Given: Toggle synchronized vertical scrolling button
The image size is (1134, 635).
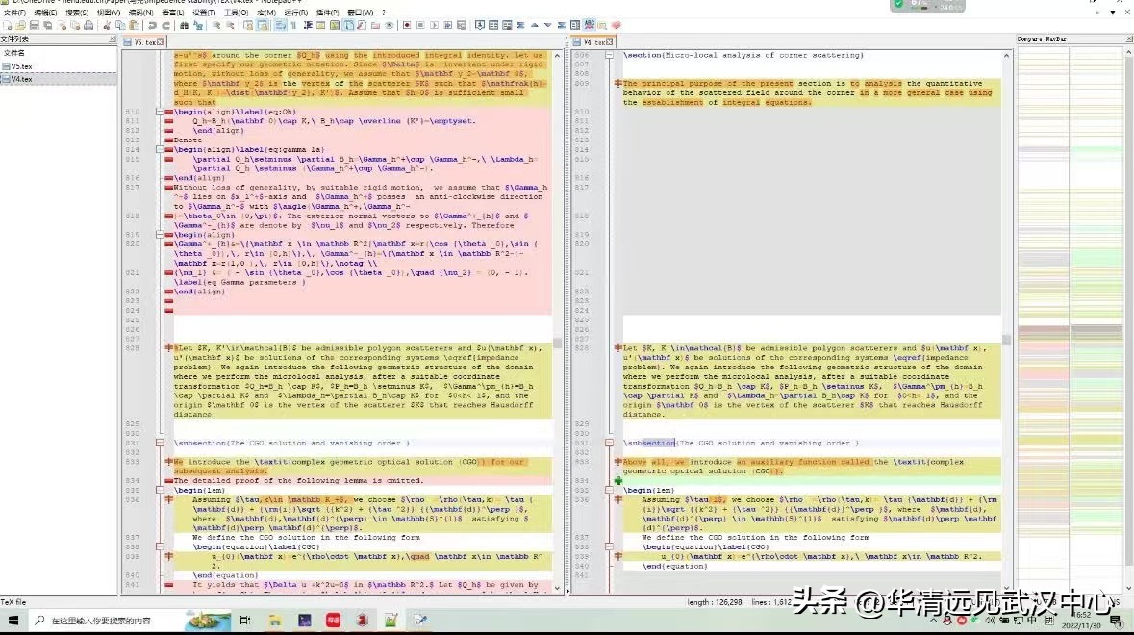Looking at the screenshot, I should click(246, 25).
